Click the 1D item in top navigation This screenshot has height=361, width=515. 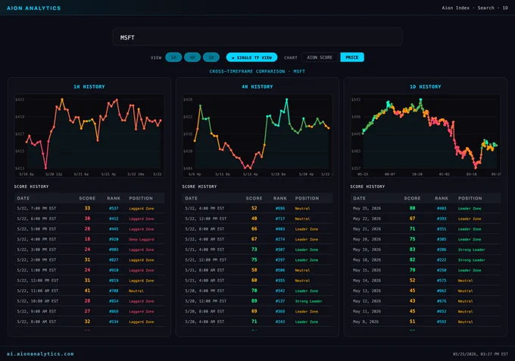(505, 8)
